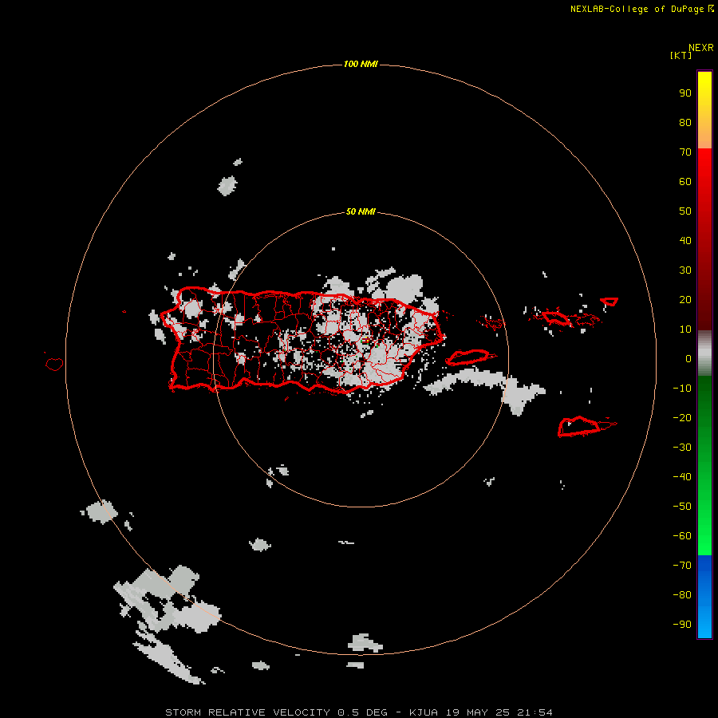Click the 60 value on the velocity scale
The width and height of the screenshot is (718, 718).
click(685, 182)
